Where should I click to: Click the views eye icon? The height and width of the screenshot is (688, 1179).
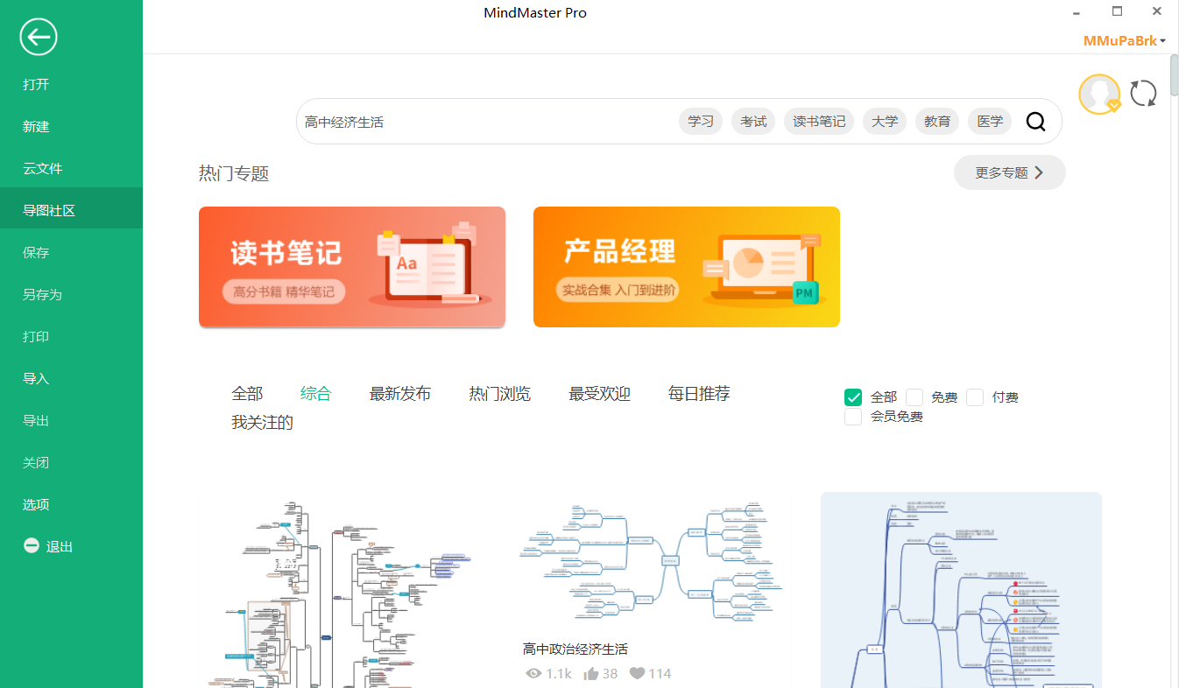tap(533, 673)
